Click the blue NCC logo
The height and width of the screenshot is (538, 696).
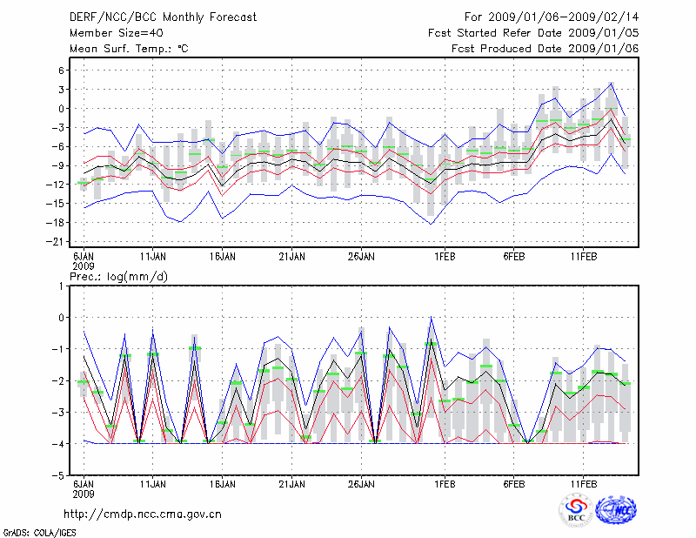[616, 510]
